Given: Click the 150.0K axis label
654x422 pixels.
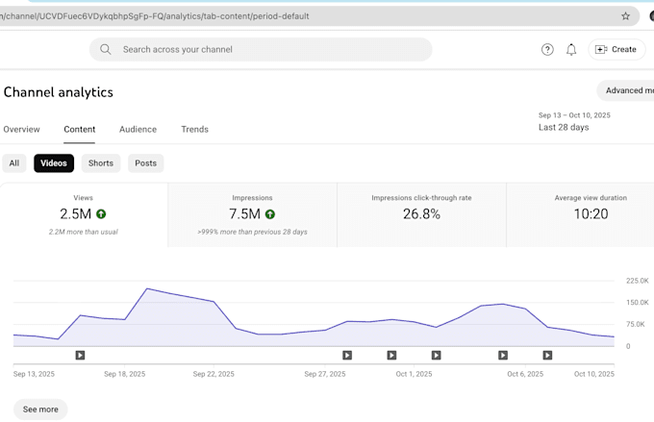Looking at the screenshot, I should pyautogui.click(x=638, y=303).
